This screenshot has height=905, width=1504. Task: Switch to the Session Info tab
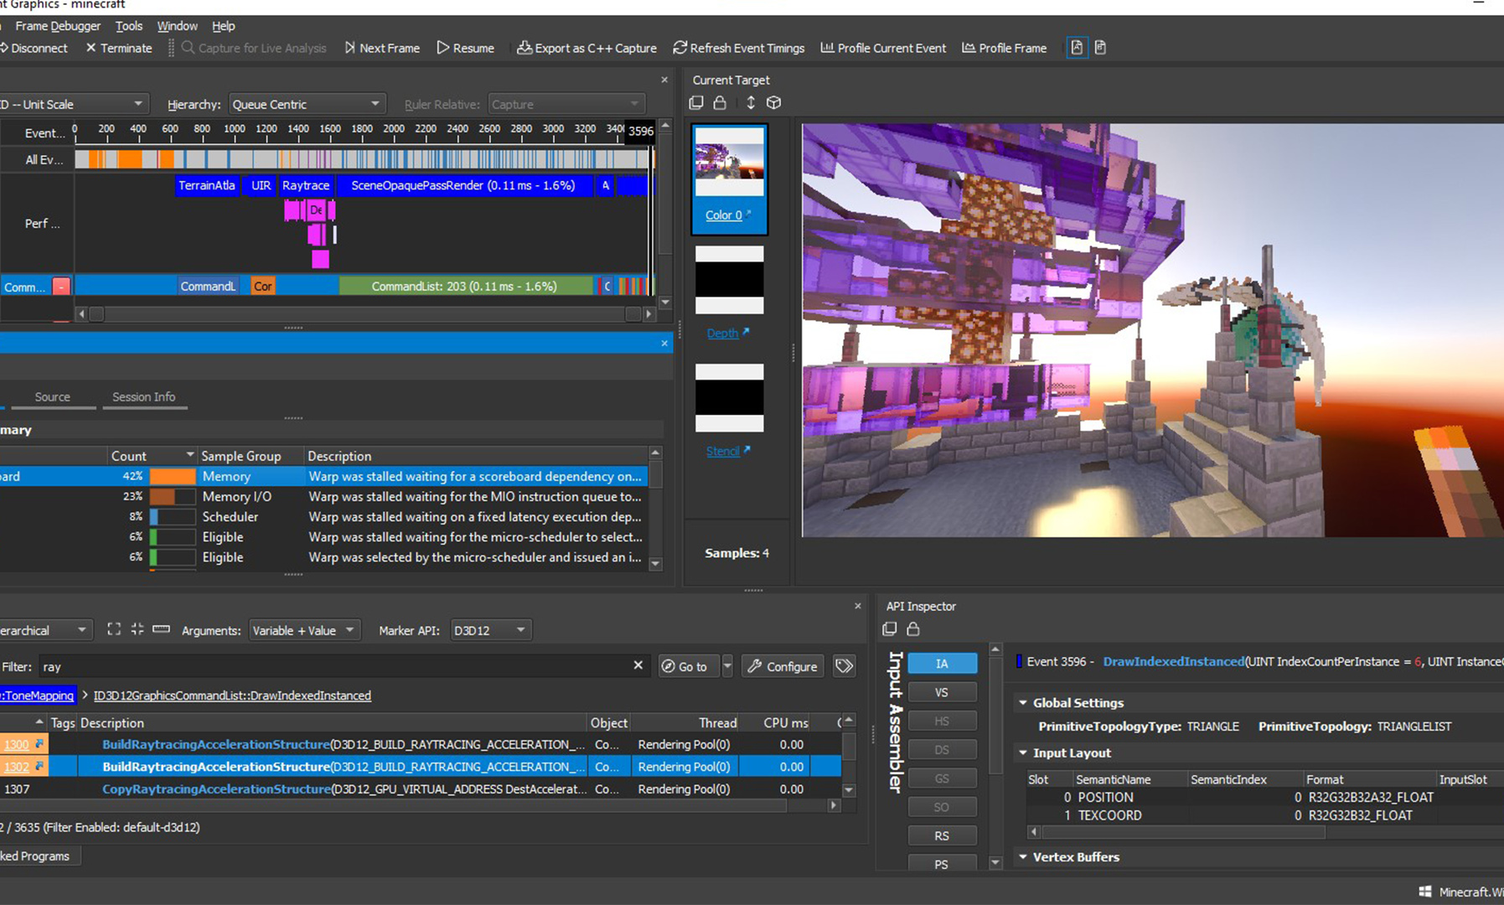pyautogui.click(x=144, y=396)
